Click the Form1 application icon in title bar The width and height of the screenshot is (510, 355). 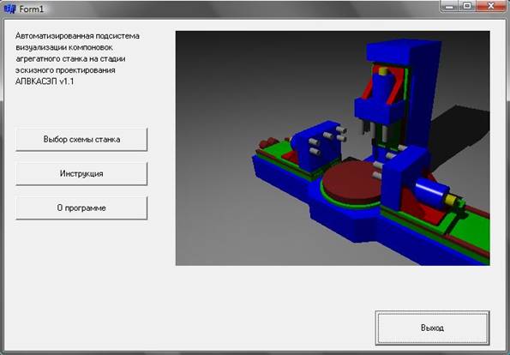9,9
